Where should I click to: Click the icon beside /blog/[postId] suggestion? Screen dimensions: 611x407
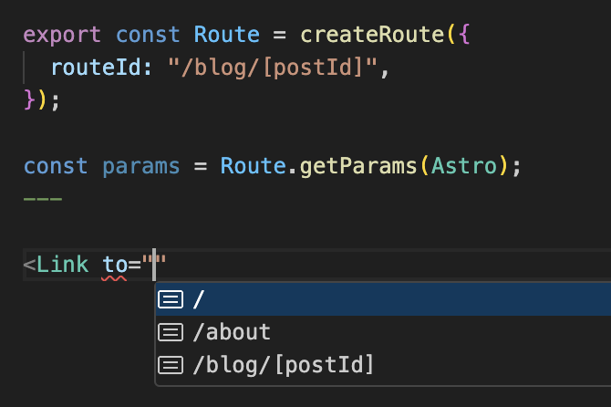171,365
